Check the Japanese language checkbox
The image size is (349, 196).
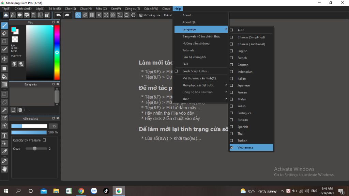(x=231, y=85)
